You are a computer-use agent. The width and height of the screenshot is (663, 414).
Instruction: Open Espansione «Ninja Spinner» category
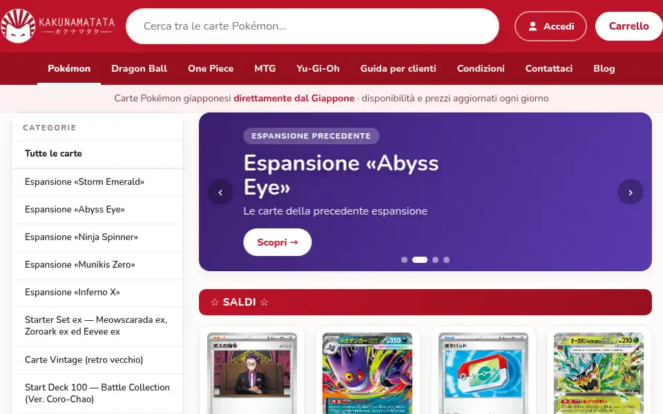(x=97, y=237)
